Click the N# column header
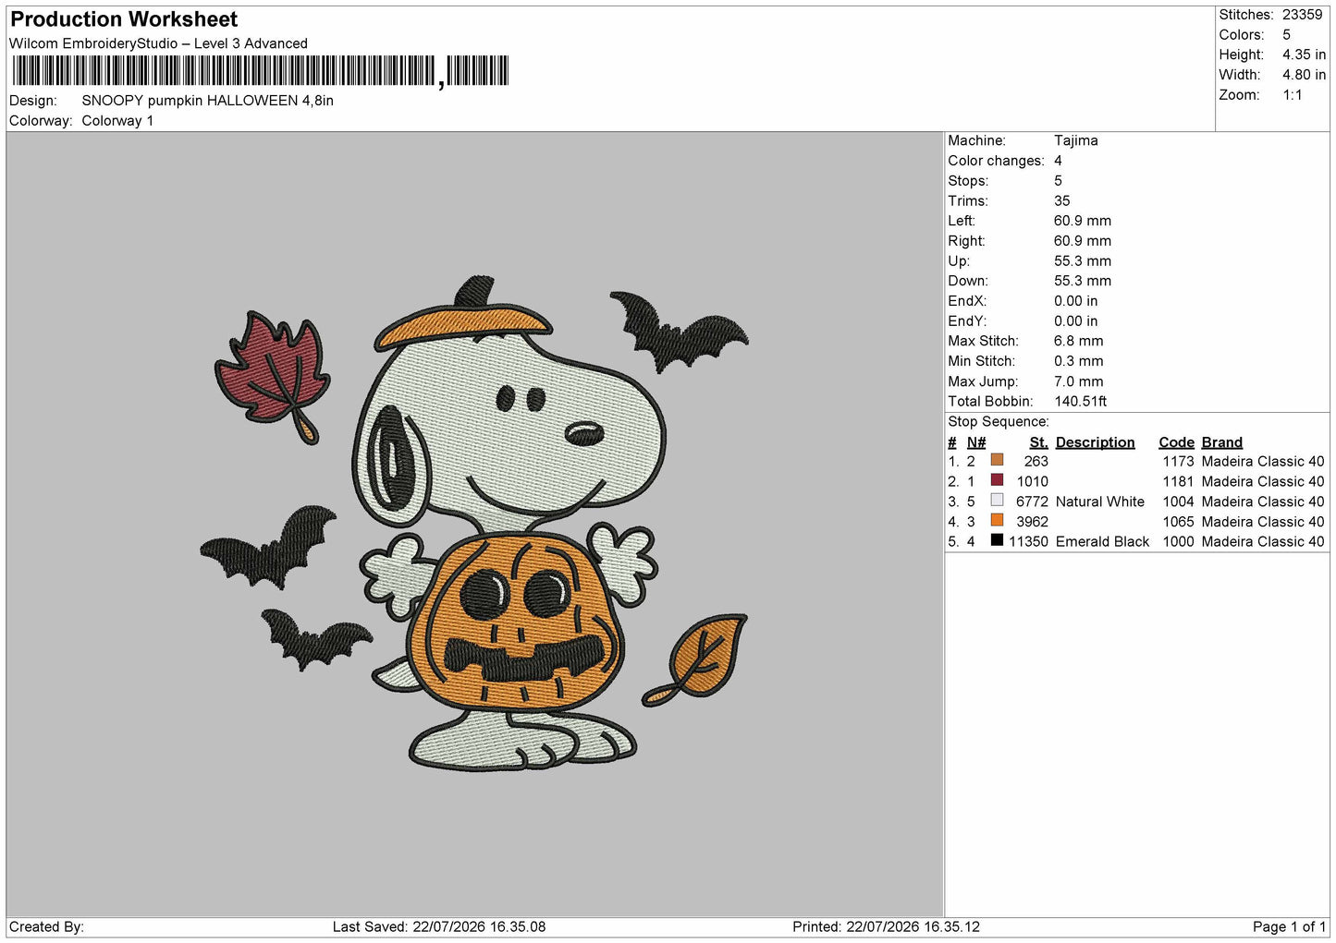Image resolution: width=1336 pixels, height=943 pixels. [x=976, y=442]
